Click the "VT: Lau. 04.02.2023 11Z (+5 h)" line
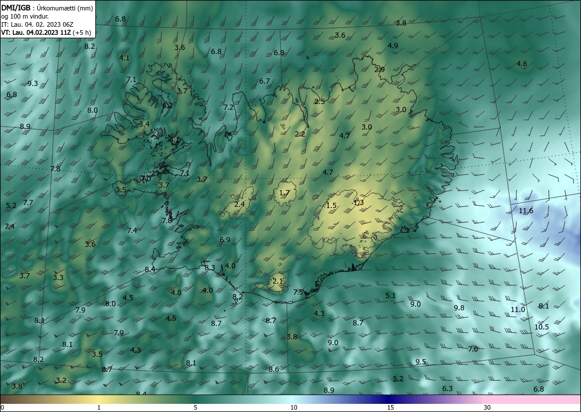Screen dimensions: 581x412 tap(46, 33)
